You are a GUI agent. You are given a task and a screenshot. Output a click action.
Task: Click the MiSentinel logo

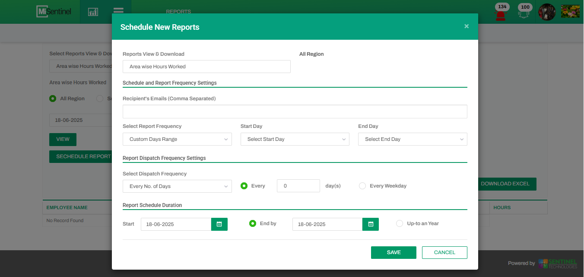pos(55,12)
